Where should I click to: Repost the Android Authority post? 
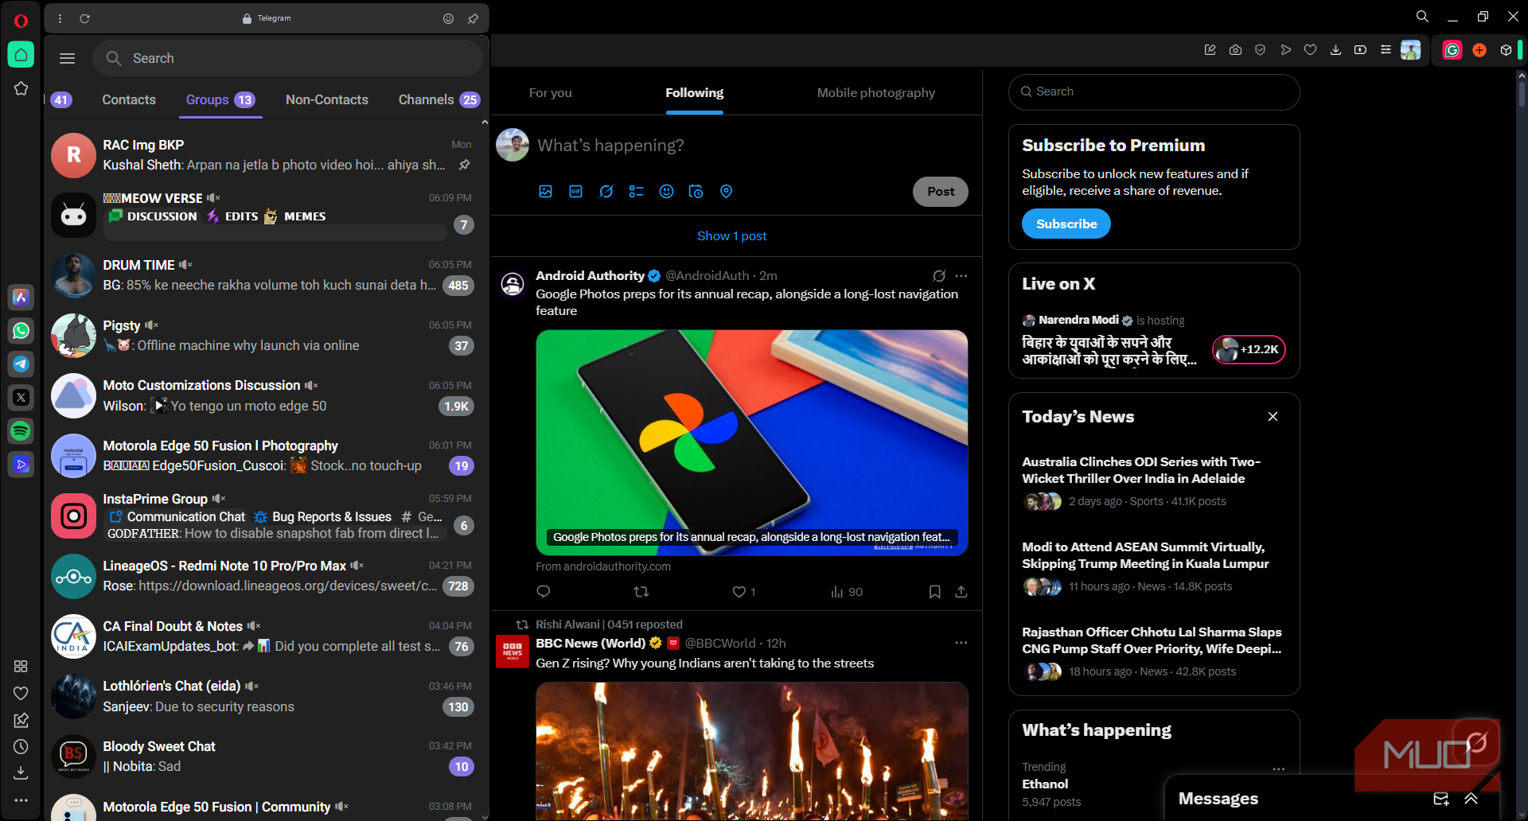(x=641, y=592)
